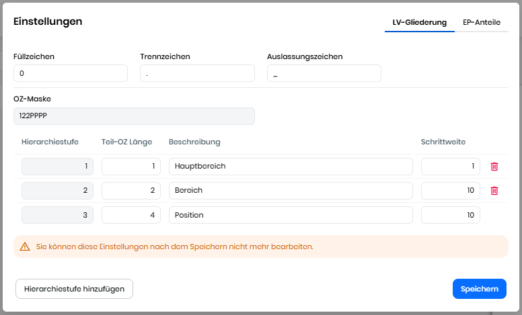Click the OZ-Maske field showing 122PPPP
Screen dimensions: 522x315
point(134,116)
